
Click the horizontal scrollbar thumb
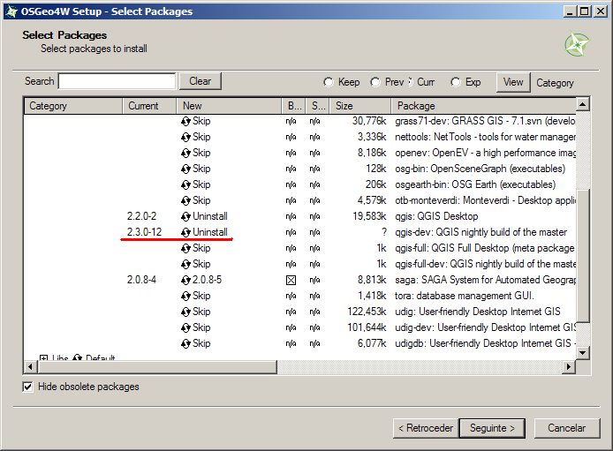point(157,366)
